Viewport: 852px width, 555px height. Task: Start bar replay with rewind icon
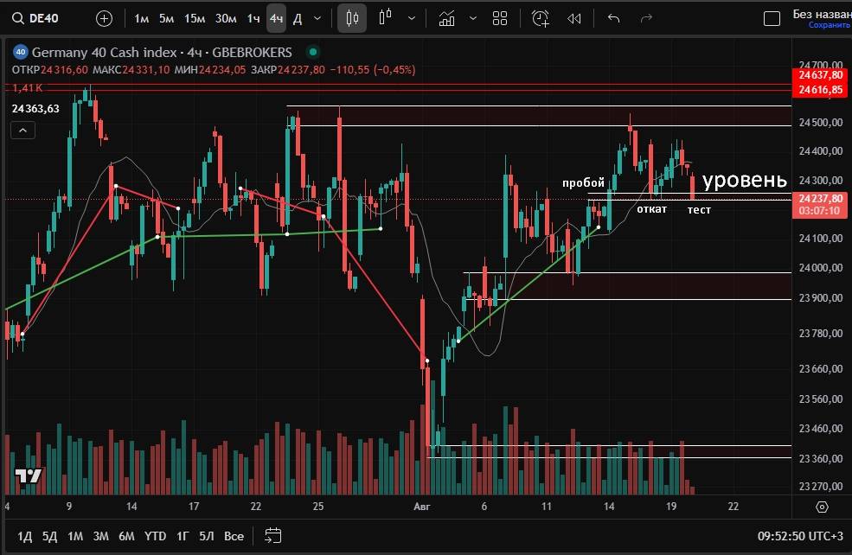pyautogui.click(x=573, y=18)
